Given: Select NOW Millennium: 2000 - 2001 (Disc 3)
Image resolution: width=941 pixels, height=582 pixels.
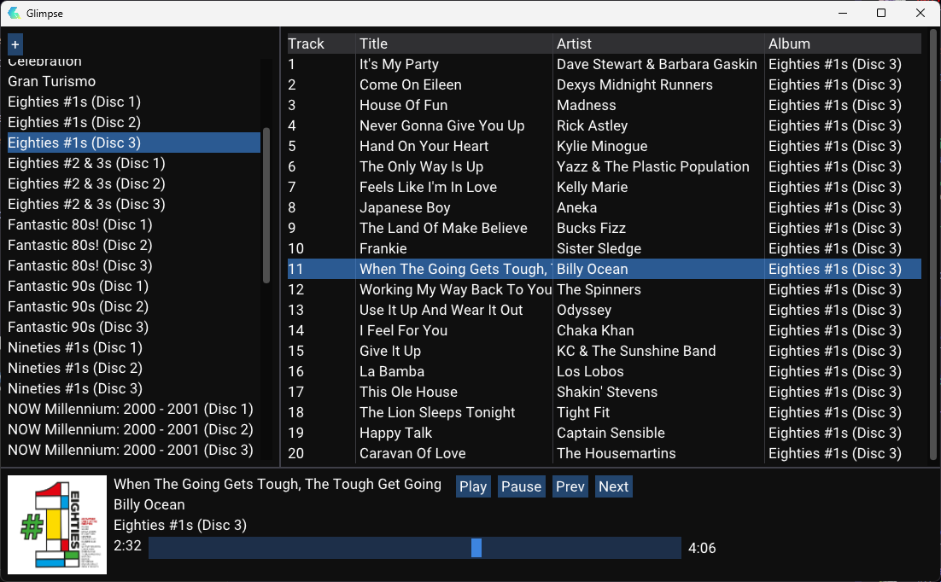Looking at the screenshot, I should click(x=131, y=450).
